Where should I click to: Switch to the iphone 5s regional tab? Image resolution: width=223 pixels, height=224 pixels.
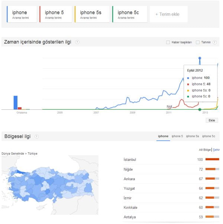193,136
